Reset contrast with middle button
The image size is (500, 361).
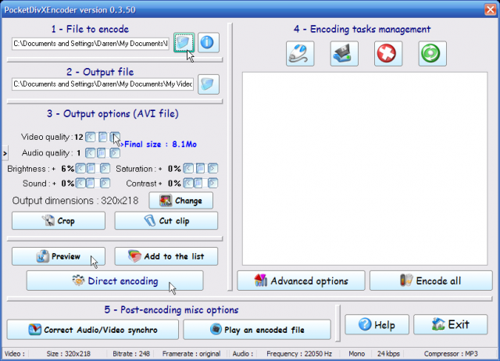[198, 183]
